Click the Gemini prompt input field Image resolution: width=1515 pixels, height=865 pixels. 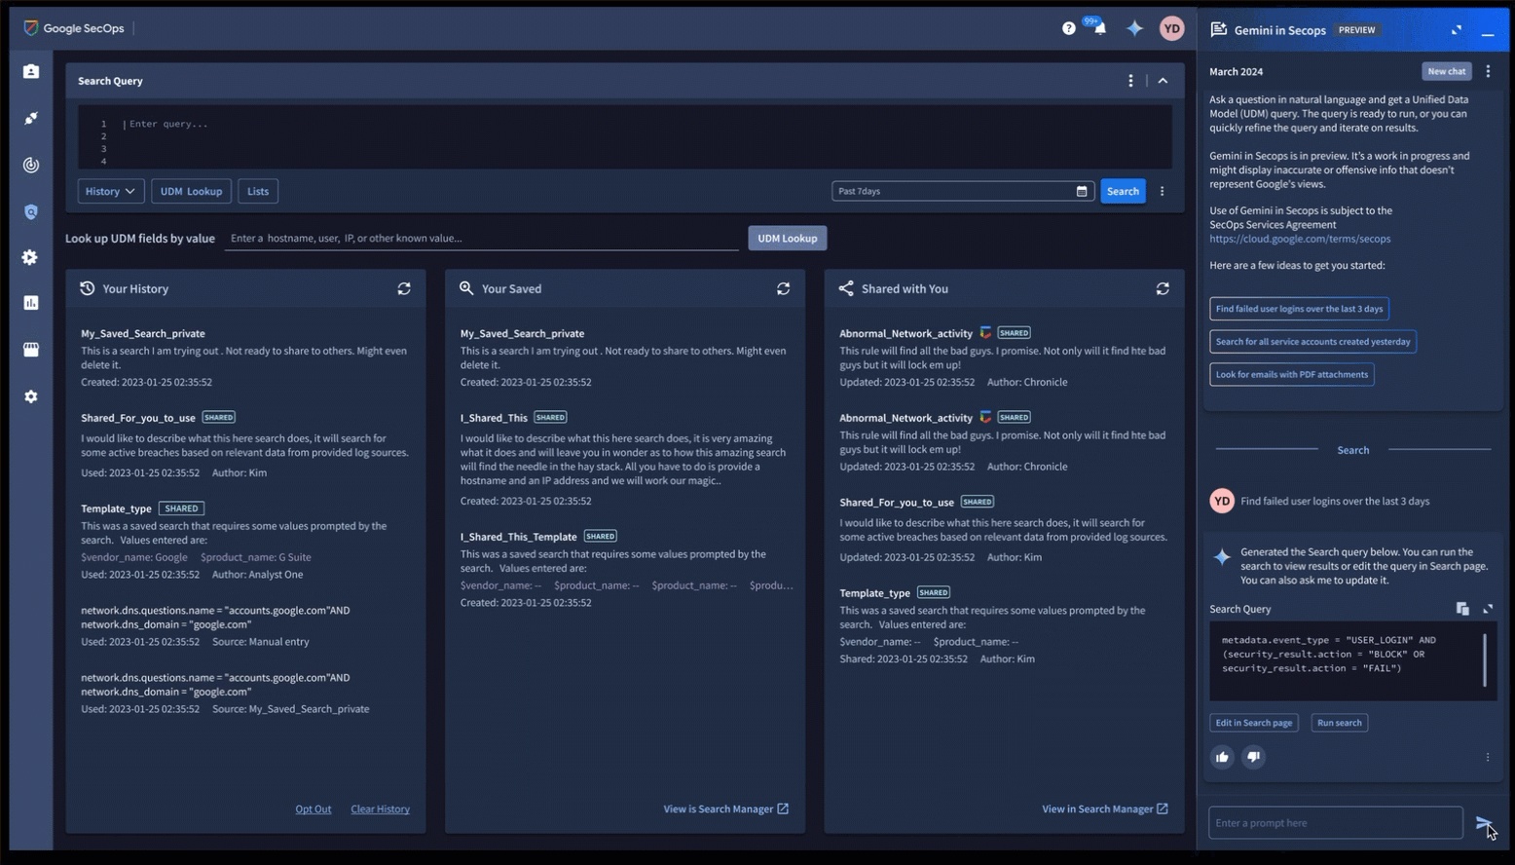(1336, 823)
